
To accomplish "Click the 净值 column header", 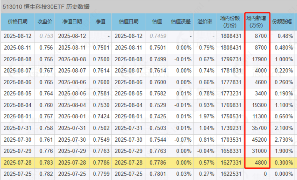I will coord(100,21).
